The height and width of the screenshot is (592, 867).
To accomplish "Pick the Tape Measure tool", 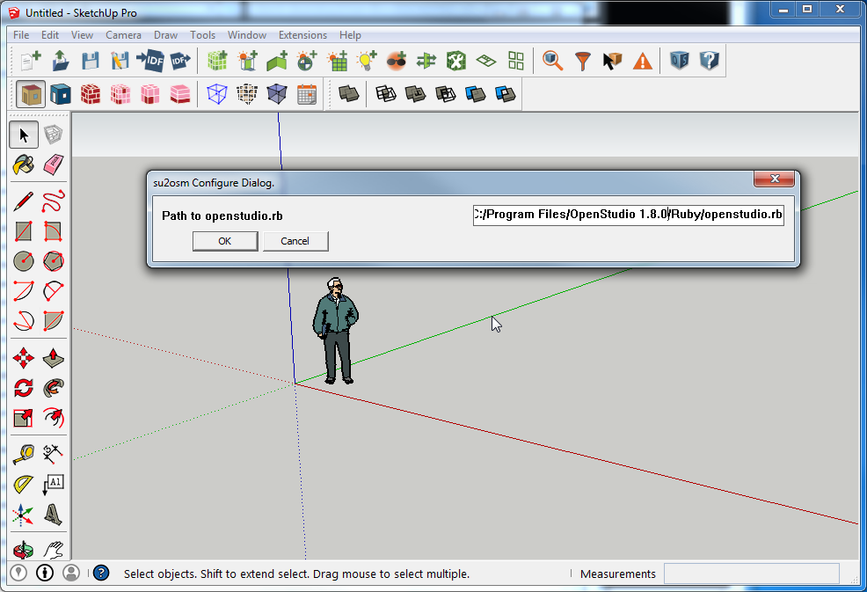I will point(24,454).
